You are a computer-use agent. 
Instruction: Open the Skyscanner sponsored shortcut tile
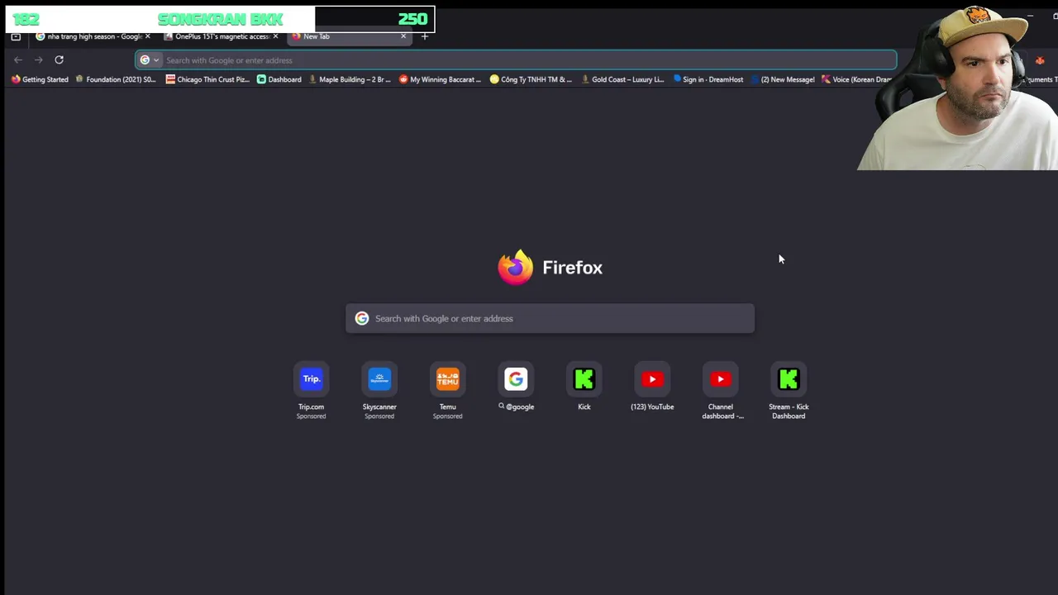click(379, 379)
